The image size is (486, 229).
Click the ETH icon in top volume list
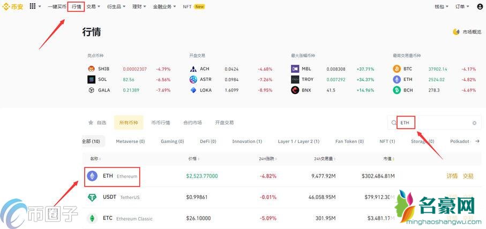(397, 80)
